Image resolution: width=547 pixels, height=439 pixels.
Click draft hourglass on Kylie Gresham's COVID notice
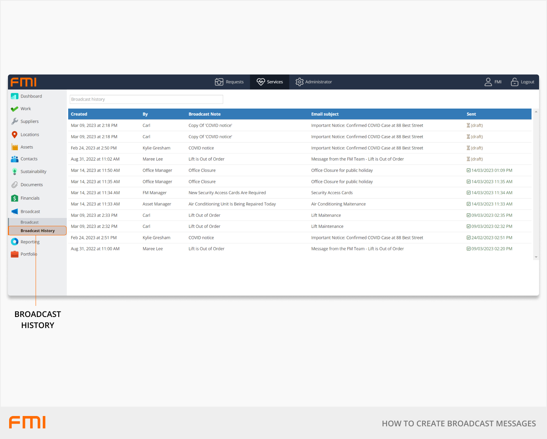[468, 148]
